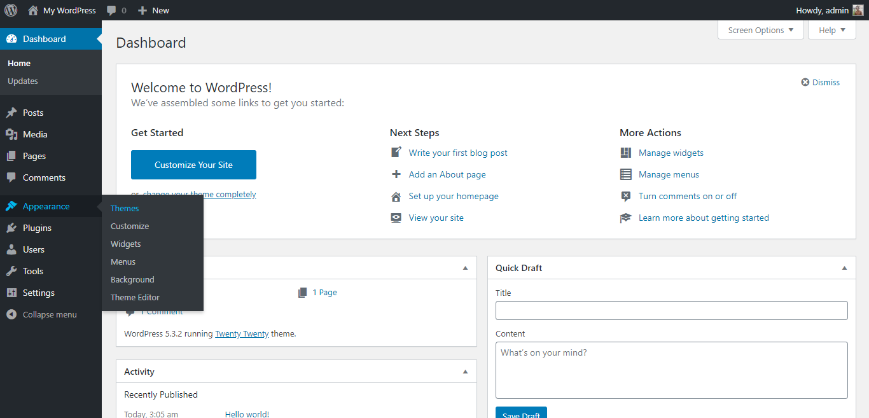Click the Pages icon in sidebar
869x418 pixels.
coord(11,156)
